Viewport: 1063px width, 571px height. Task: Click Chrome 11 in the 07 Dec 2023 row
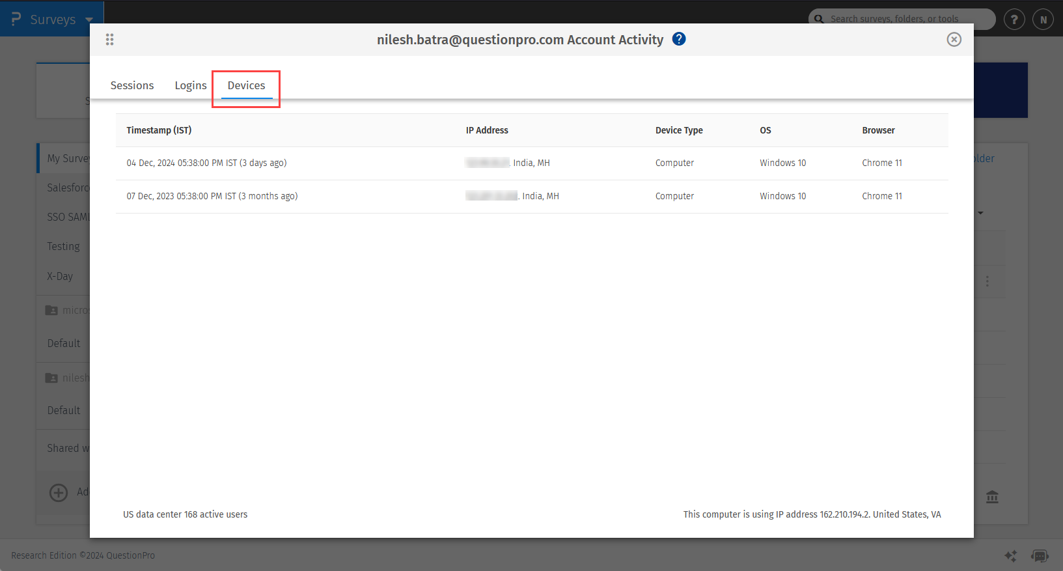point(882,196)
